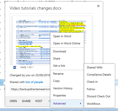The height and width of the screenshot is (111, 118).
Task: Open Shared With in submenu
Action: tap(99, 68)
